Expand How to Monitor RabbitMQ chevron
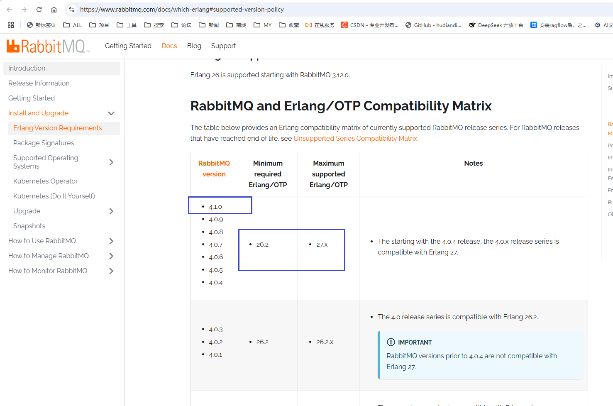This screenshot has width=613, height=406. (111, 271)
